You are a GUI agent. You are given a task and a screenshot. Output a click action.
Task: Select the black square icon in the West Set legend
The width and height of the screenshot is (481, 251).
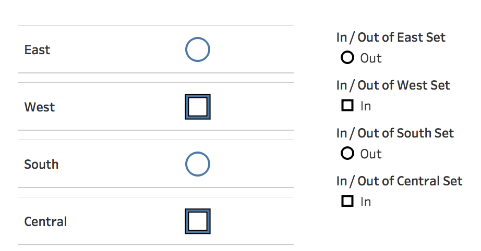(x=347, y=105)
